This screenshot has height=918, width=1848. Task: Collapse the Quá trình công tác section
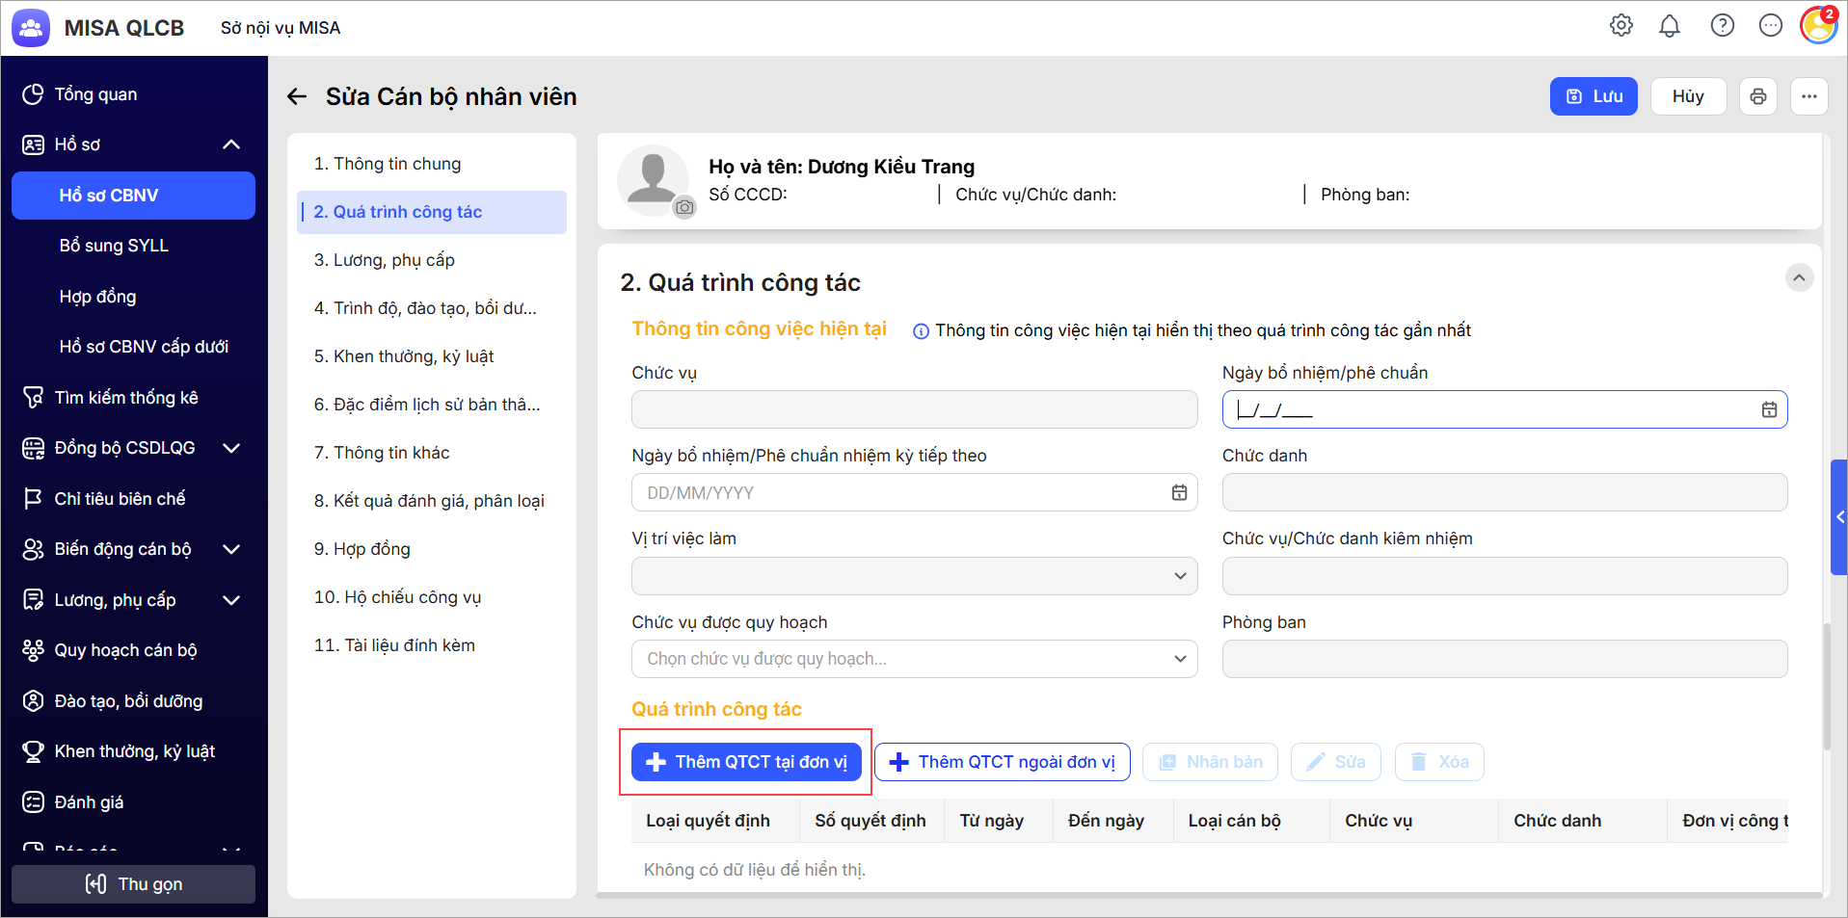(x=1799, y=278)
